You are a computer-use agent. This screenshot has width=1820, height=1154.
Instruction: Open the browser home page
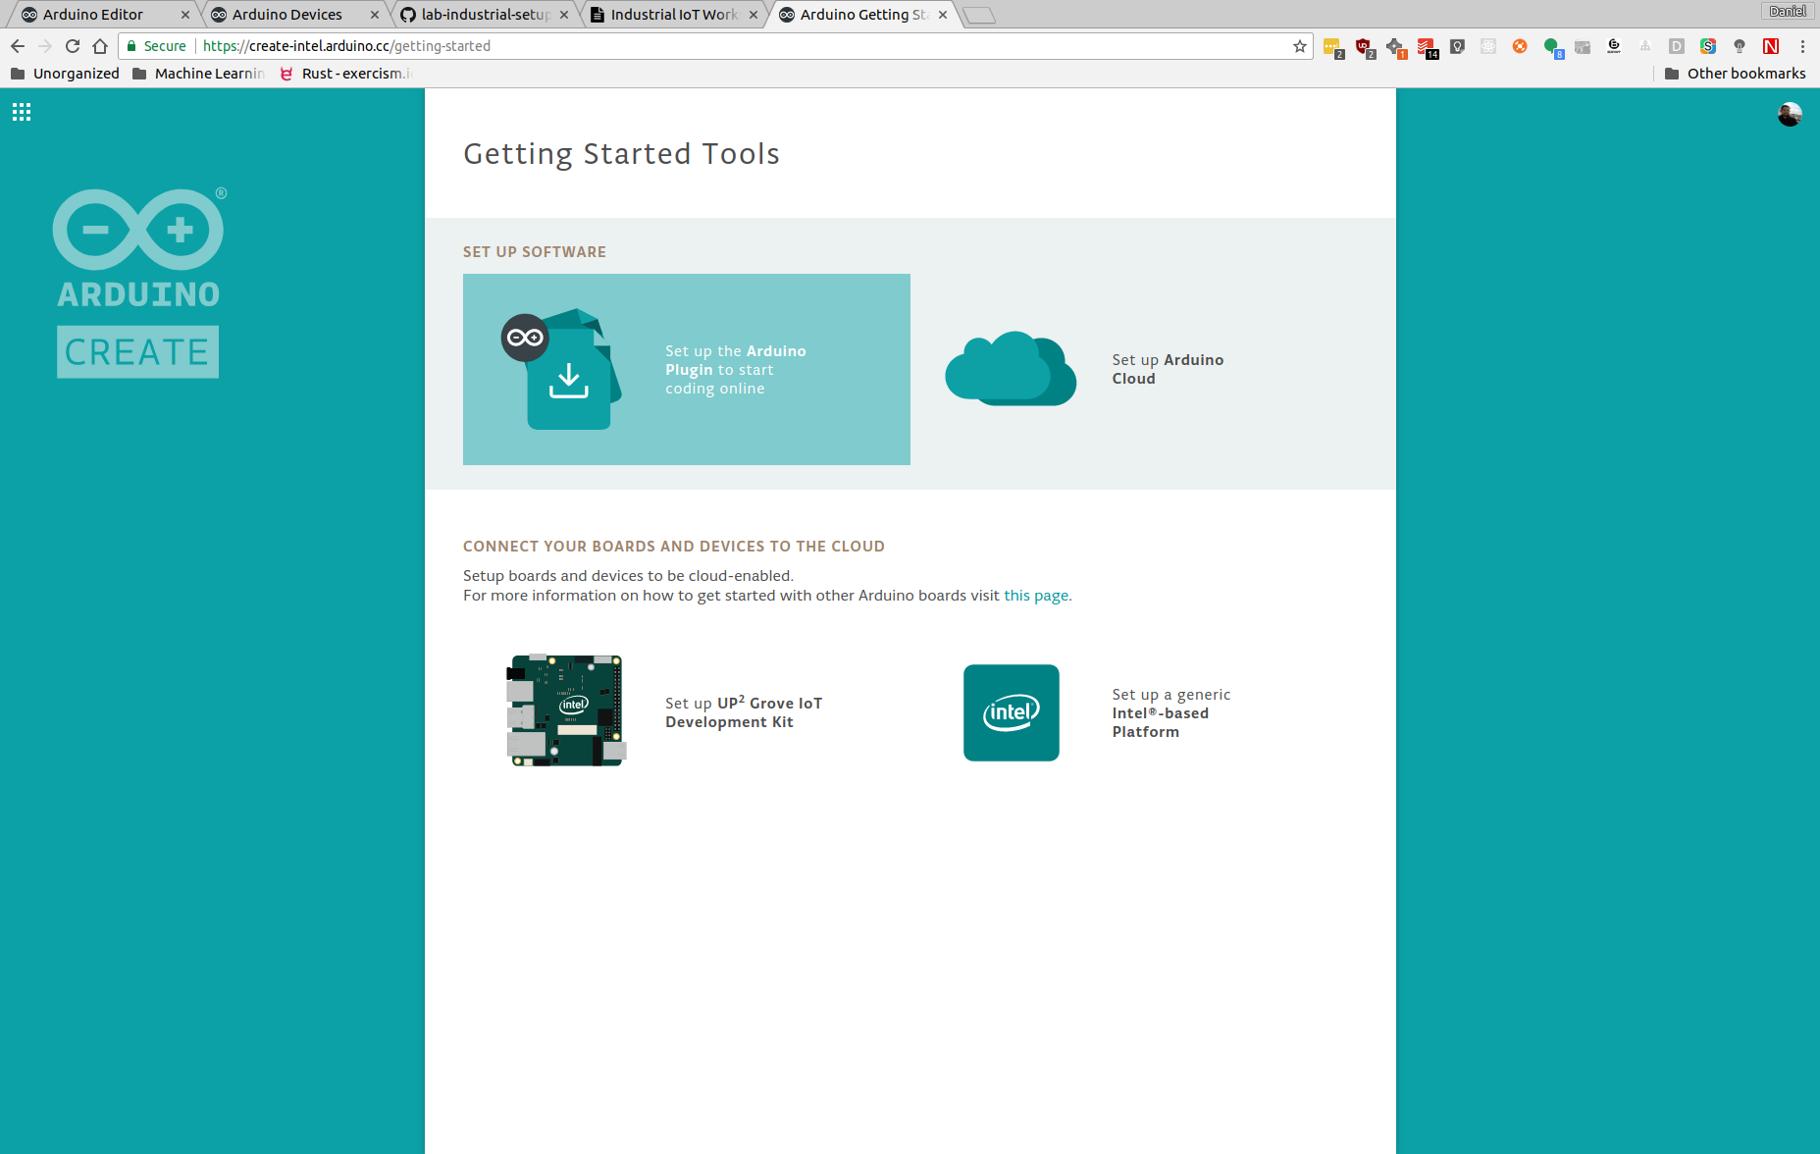[x=100, y=46]
